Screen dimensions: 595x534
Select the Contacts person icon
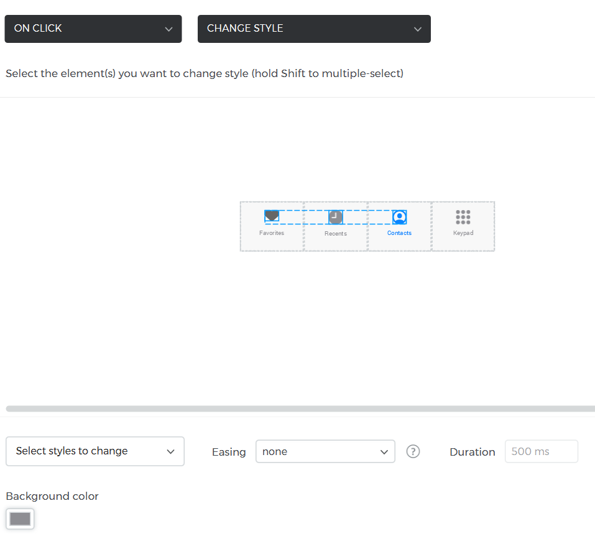pyautogui.click(x=399, y=217)
